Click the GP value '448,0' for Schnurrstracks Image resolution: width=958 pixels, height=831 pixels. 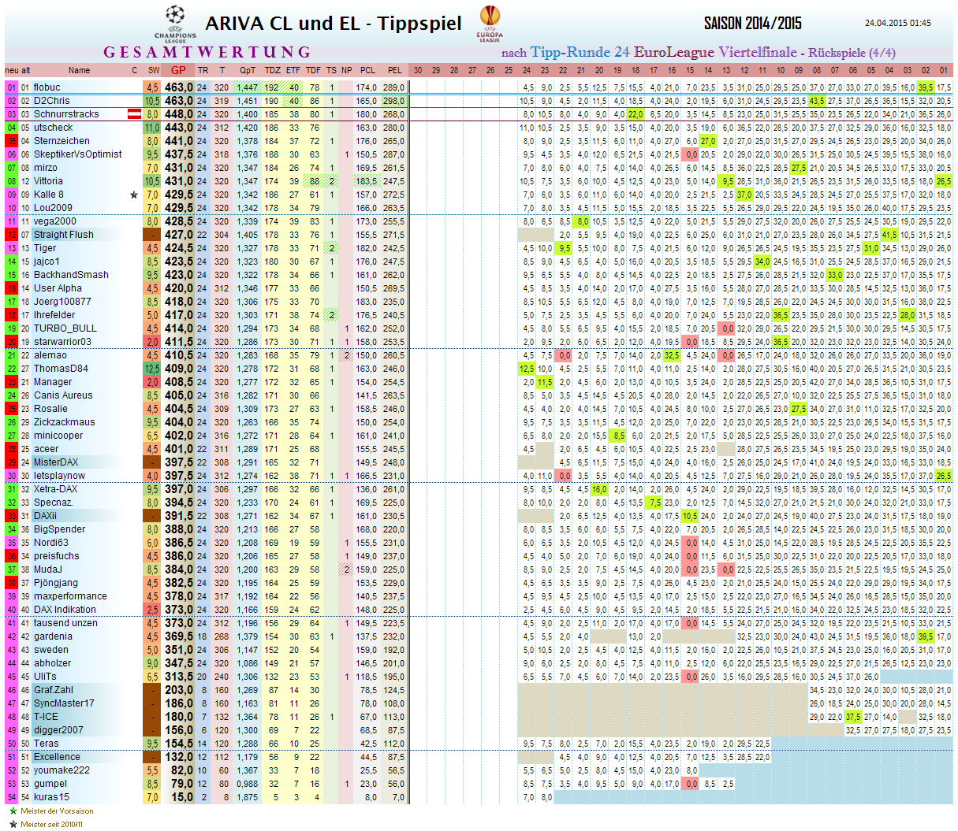click(x=178, y=114)
